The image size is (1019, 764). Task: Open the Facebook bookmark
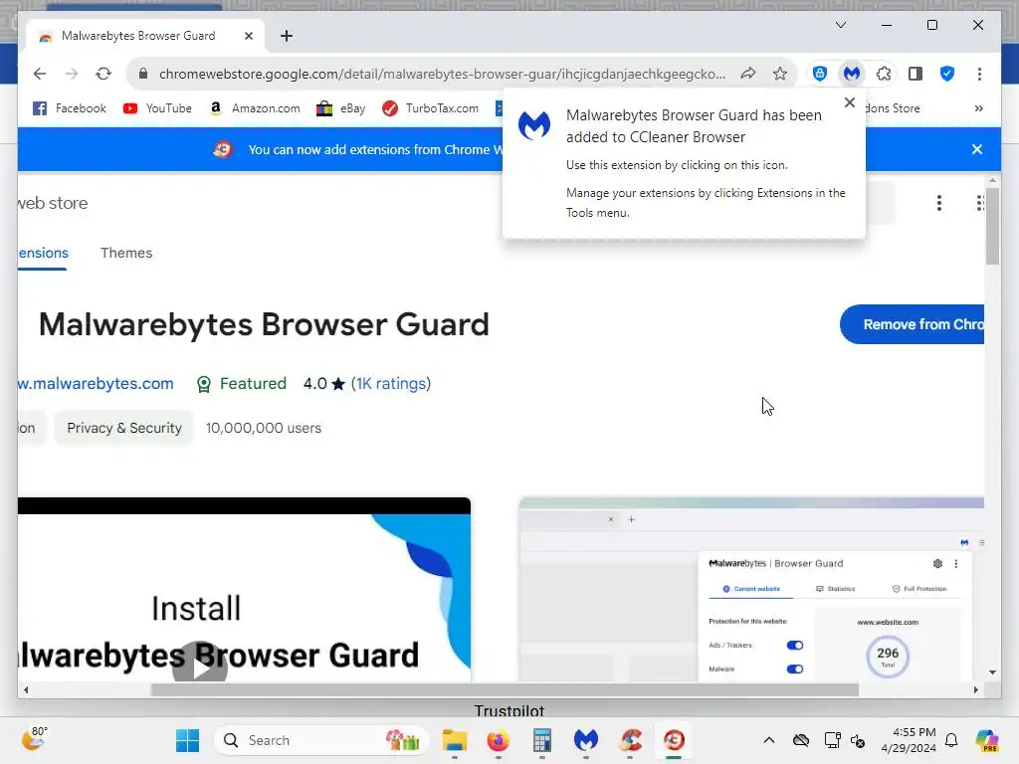(x=70, y=108)
